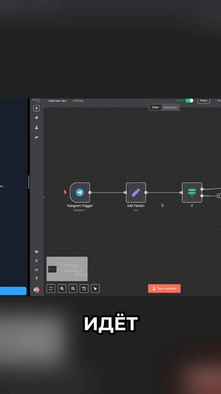Click the Test workflow button
The image size is (221, 394).
click(x=164, y=289)
